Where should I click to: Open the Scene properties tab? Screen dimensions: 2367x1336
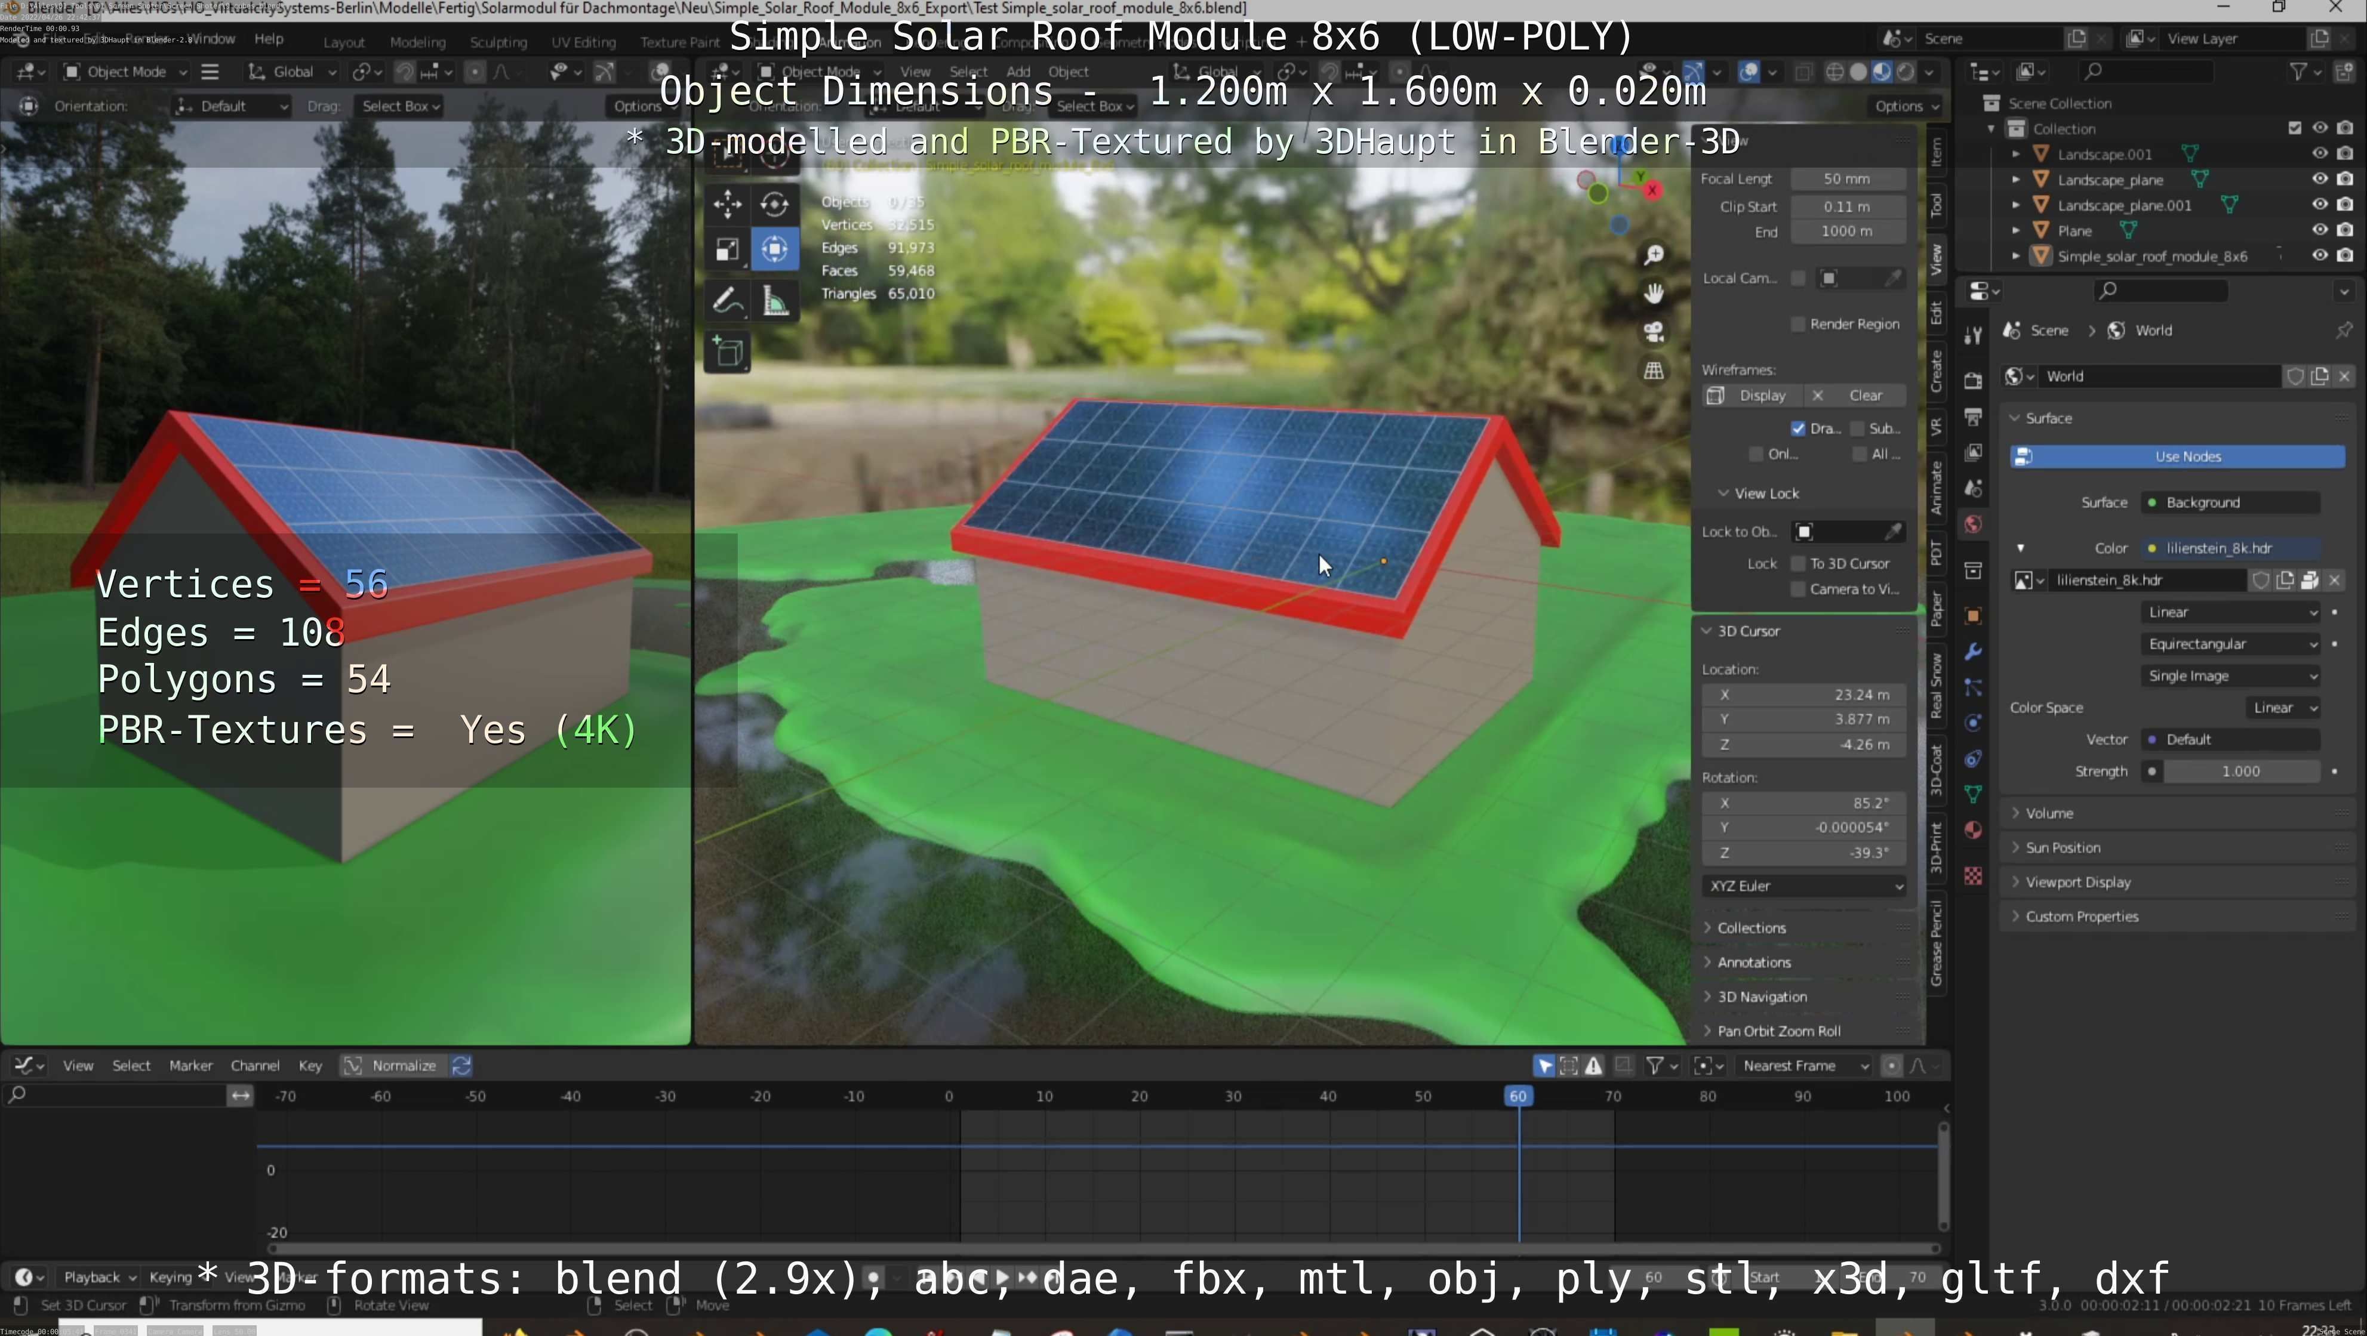tap(1973, 487)
